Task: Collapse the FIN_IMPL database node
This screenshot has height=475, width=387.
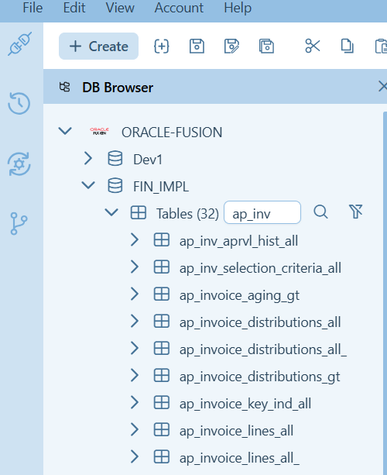Action: tap(88, 185)
